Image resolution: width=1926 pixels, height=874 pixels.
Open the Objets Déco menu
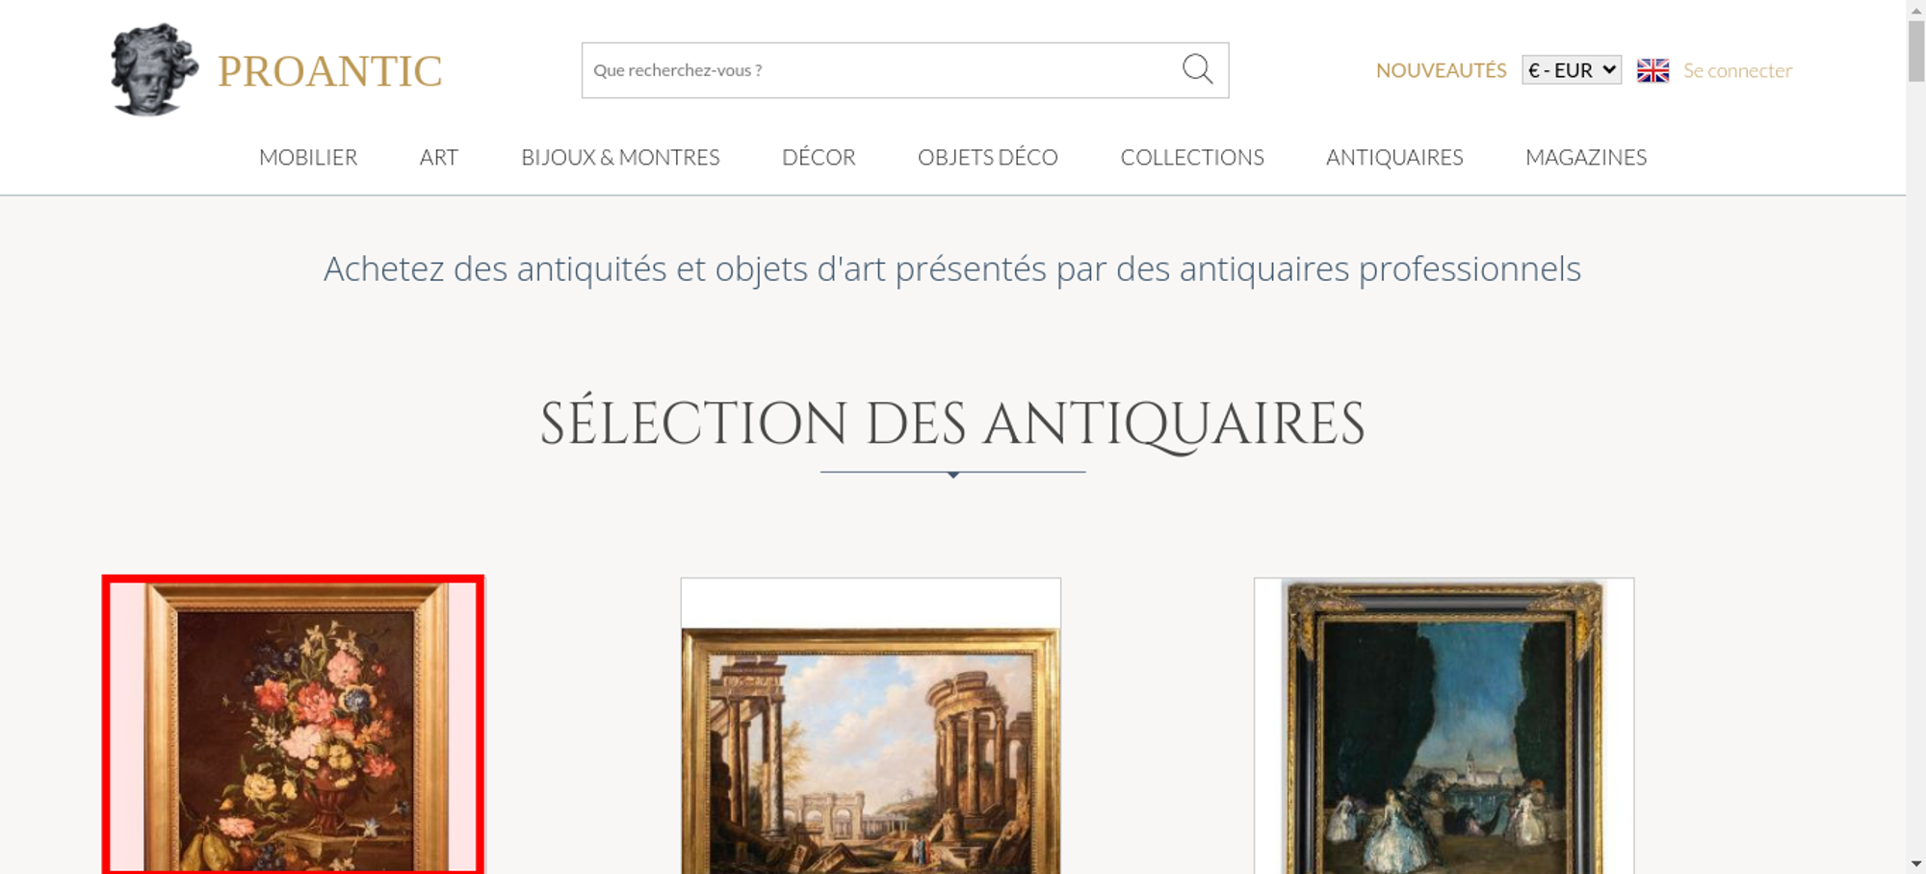point(988,157)
